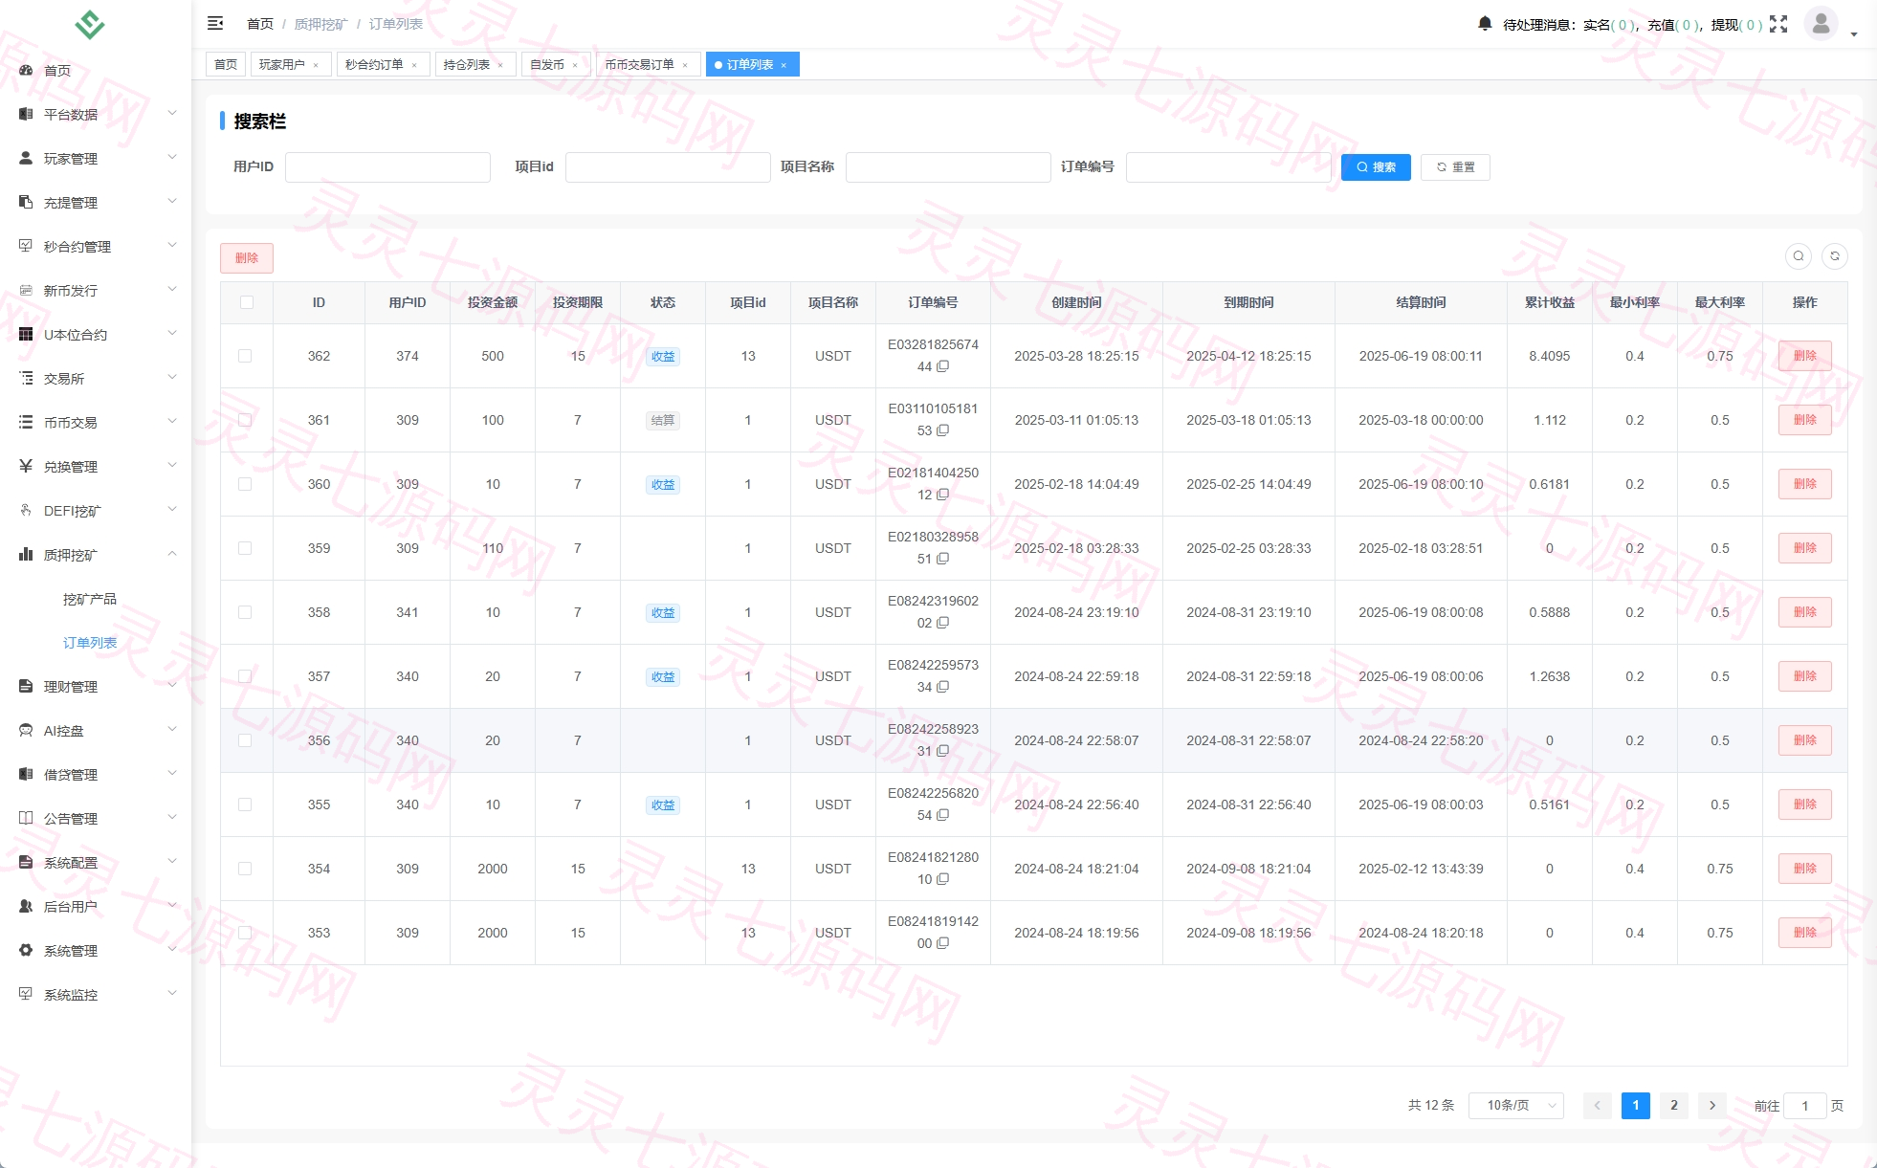Select 订单列表 in the sidebar

click(90, 643)
